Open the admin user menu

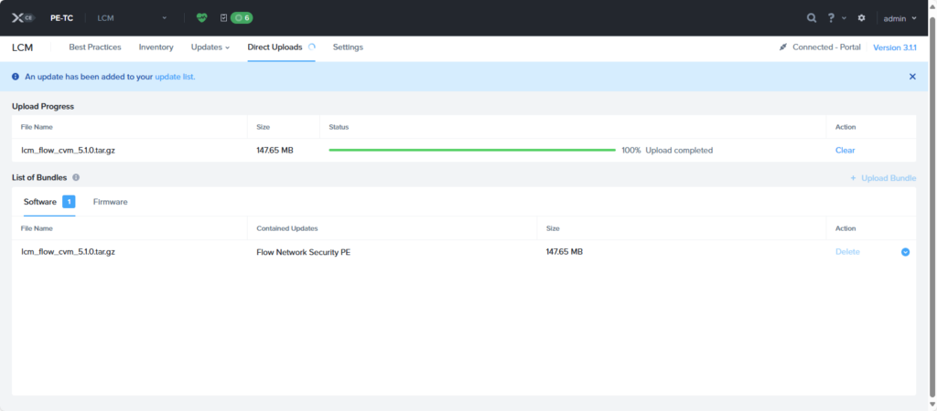point(900,18)
